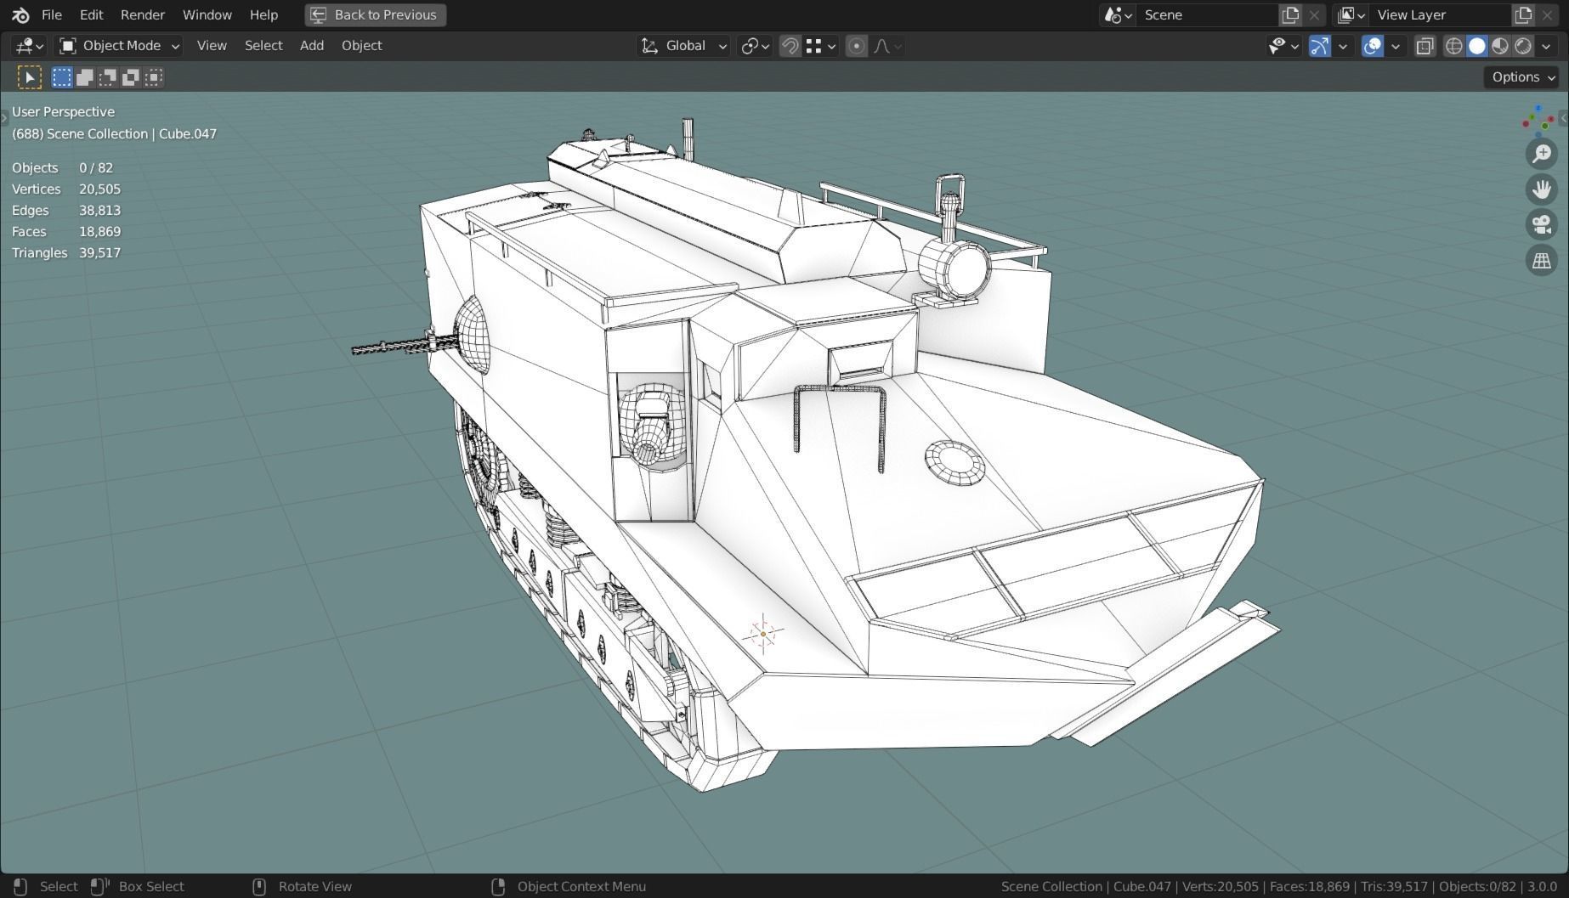
Task: Choose the Set New Selection mode icon
Action: click(x=62, y=77)
